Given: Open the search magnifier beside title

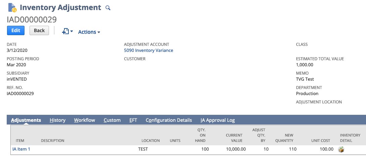Looking at the screenshot, I should click(x=108, y=8).
